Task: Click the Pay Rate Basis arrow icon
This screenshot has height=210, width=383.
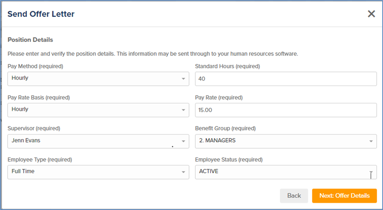Action: 183,110
